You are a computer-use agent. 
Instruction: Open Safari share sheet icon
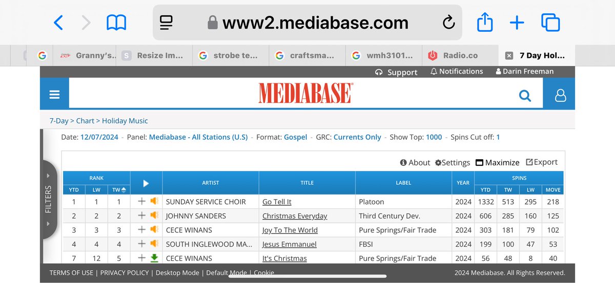pyautogui.click(x=484, y=22)
